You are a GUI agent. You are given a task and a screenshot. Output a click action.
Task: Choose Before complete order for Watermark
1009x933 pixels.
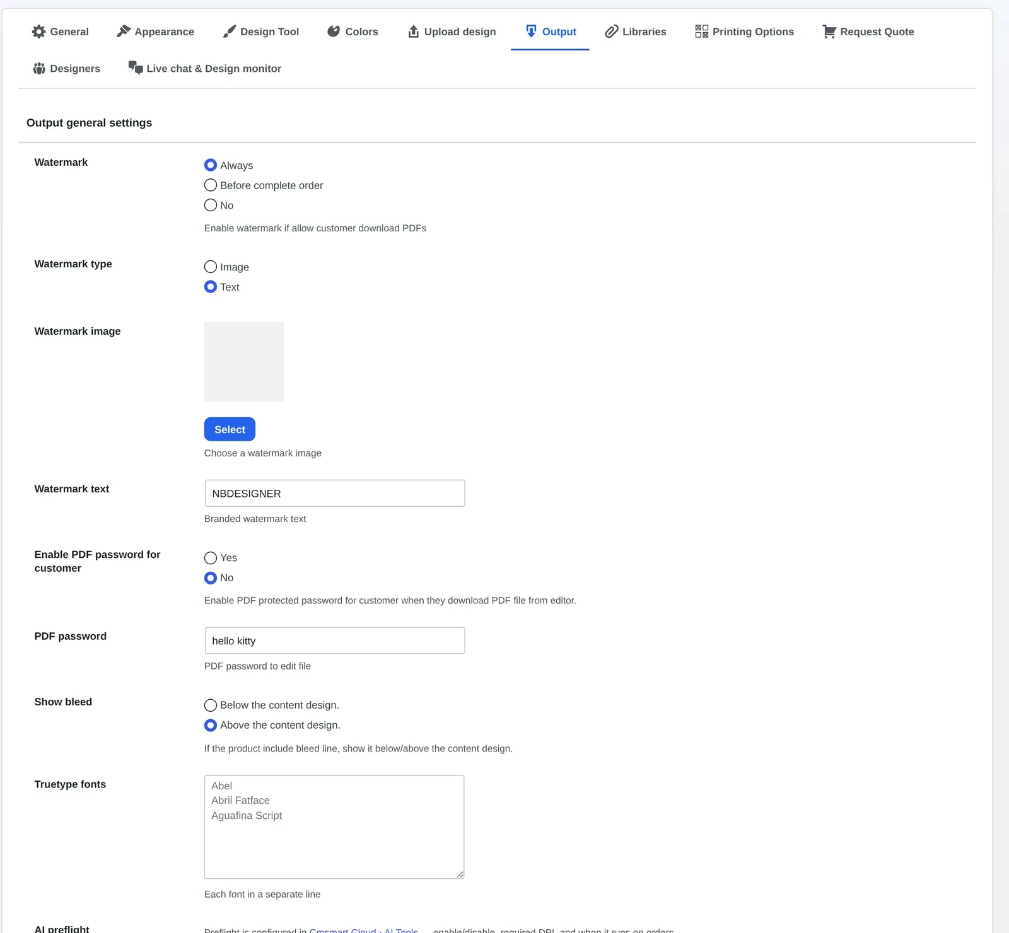click(x=211, y=185)
